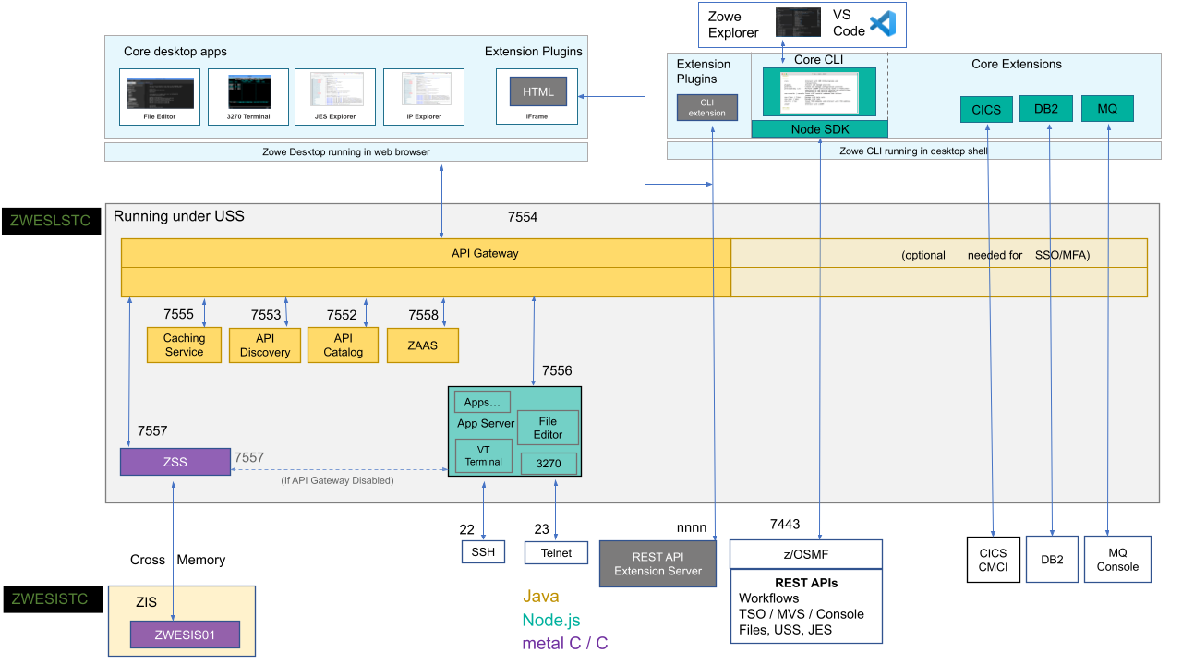Expand the Core Extensions section
Image resolution: width=1182 pixels, height=665 pixels.
(1015, 65)
